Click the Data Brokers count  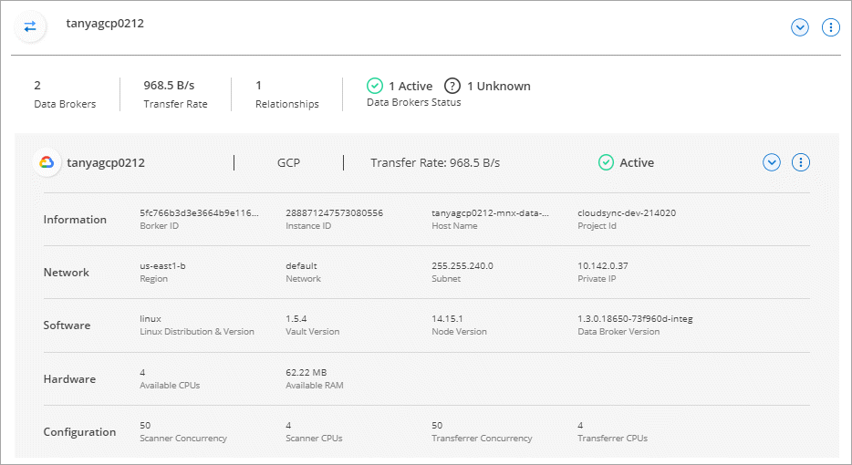point(37,86)
